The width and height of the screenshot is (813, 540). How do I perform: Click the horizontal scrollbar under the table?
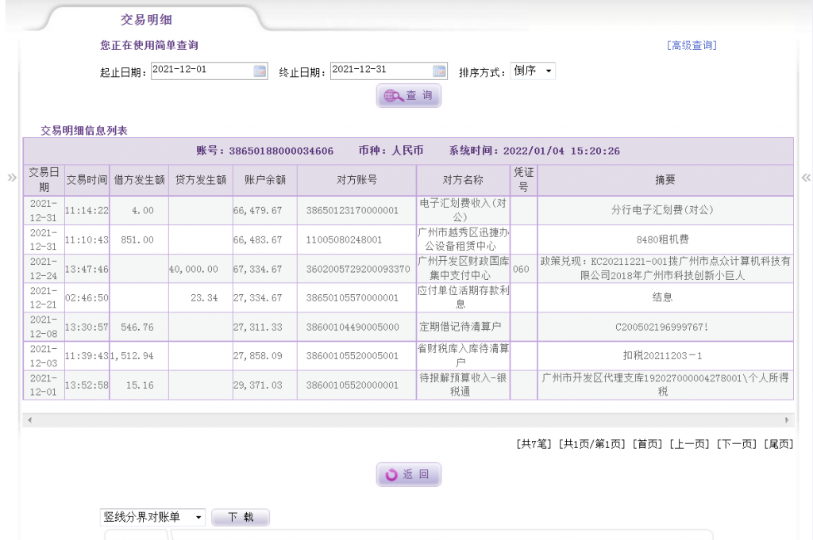coord(408,419)
